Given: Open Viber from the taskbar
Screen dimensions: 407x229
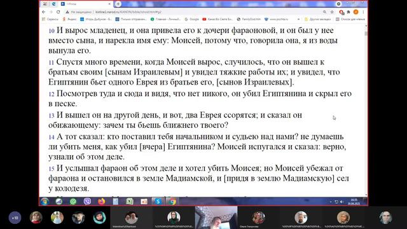Looking at the screenshot, I should coord(87,202).
